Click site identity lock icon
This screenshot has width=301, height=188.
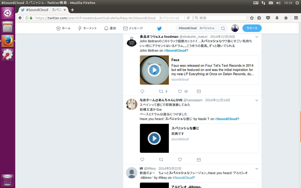point(31,18)
